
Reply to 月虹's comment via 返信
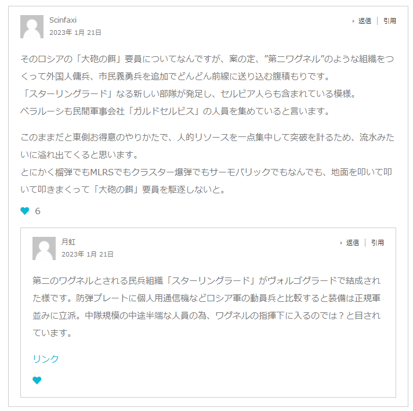pyautogui.click(x=353, y=243)
